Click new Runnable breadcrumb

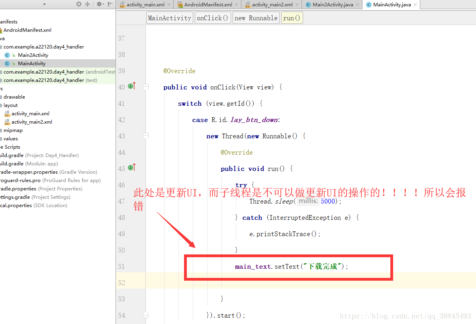point(256,18)
